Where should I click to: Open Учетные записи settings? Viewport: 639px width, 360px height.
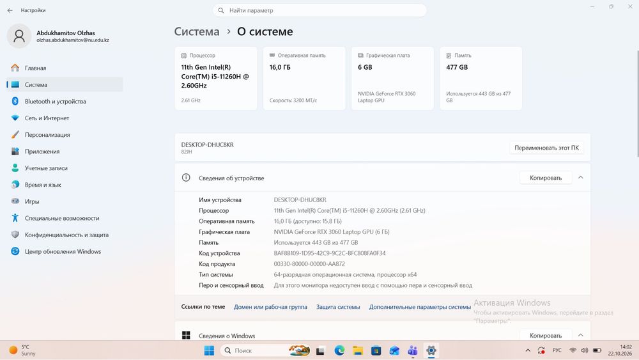(x=65, y=168)
